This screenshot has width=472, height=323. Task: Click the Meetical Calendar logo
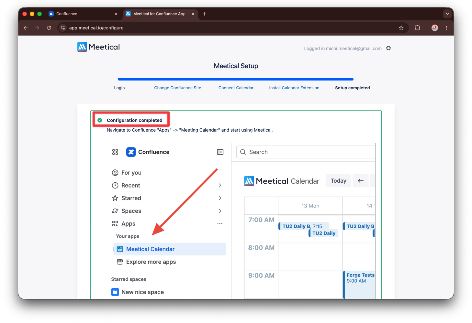pyautogui.click(x=282, y=181)
